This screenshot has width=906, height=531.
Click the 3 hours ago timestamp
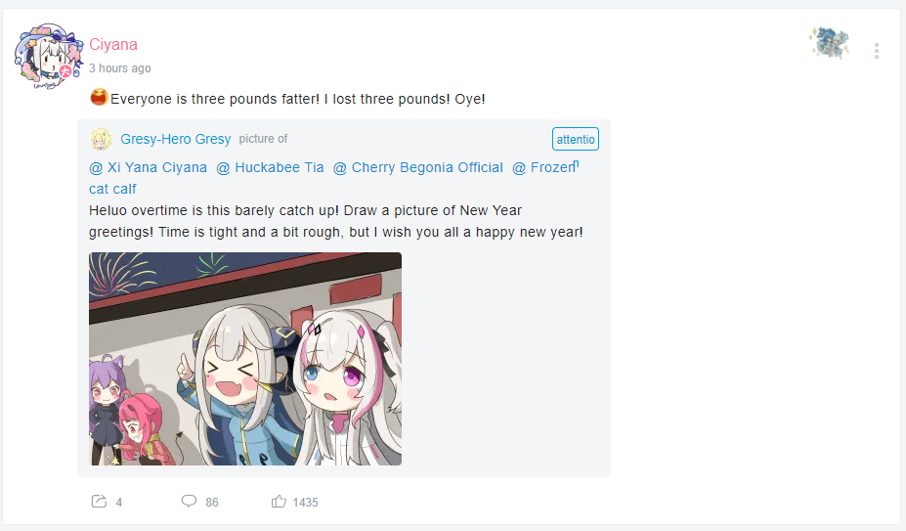[120, 68]
